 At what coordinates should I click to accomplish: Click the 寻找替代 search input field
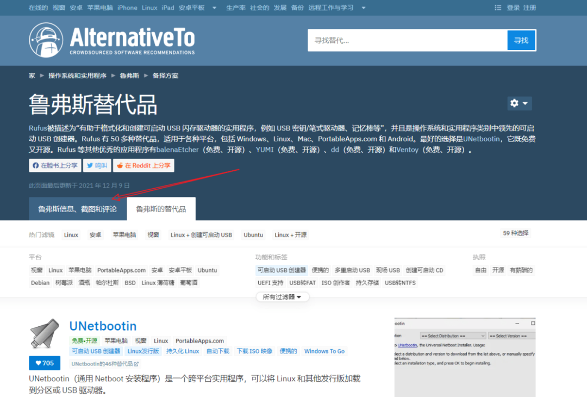(x=407, y=40)
